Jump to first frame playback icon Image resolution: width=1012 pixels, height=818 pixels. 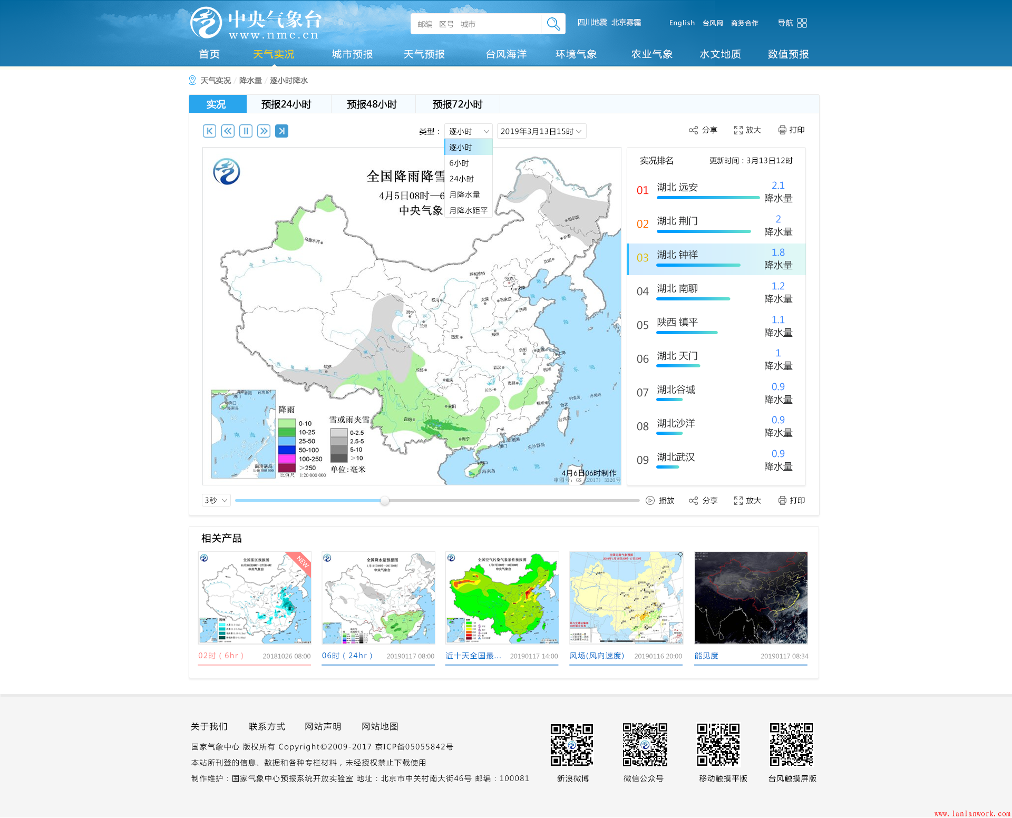coord(209,131)
